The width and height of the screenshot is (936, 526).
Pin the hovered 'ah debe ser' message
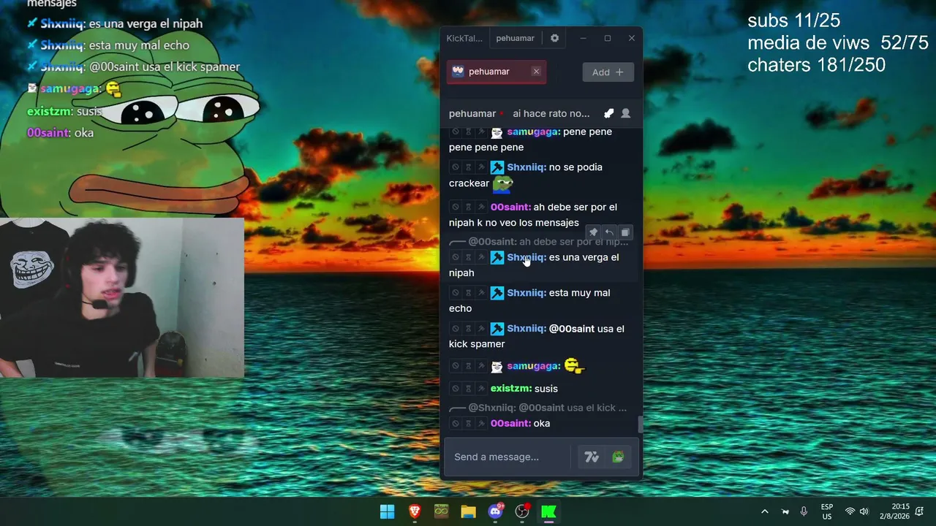point(593,232)
